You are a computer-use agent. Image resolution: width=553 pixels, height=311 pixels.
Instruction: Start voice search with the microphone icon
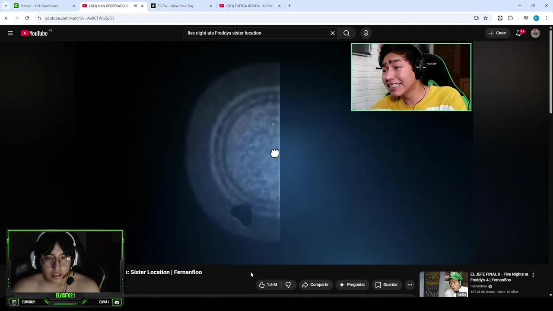point(366,33)
